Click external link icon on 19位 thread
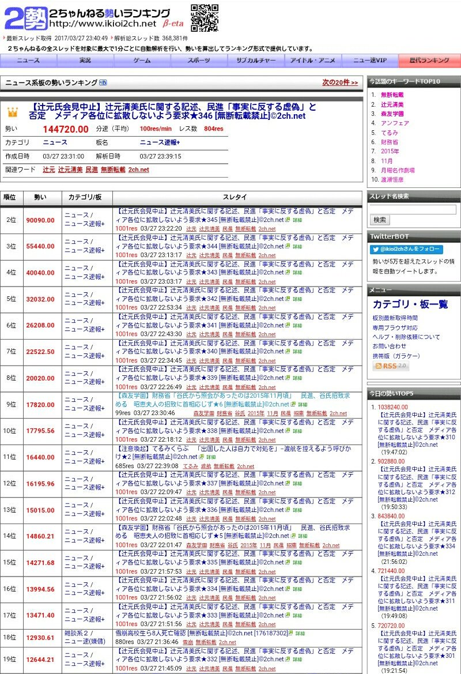461x674 pixels. (288, 659)
